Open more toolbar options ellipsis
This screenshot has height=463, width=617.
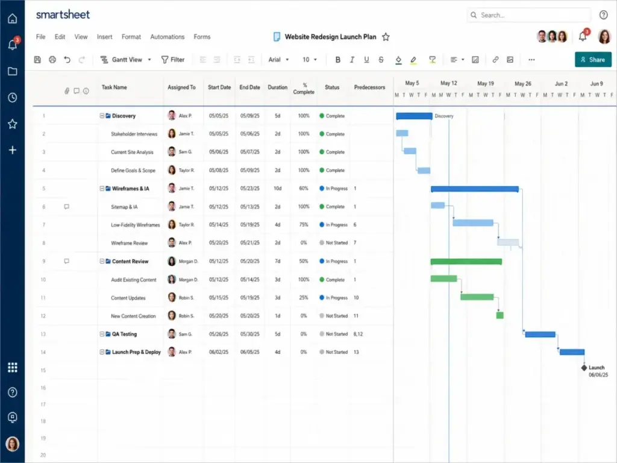click(x=531, y=60)
